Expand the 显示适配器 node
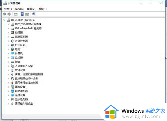 (8, 99)
